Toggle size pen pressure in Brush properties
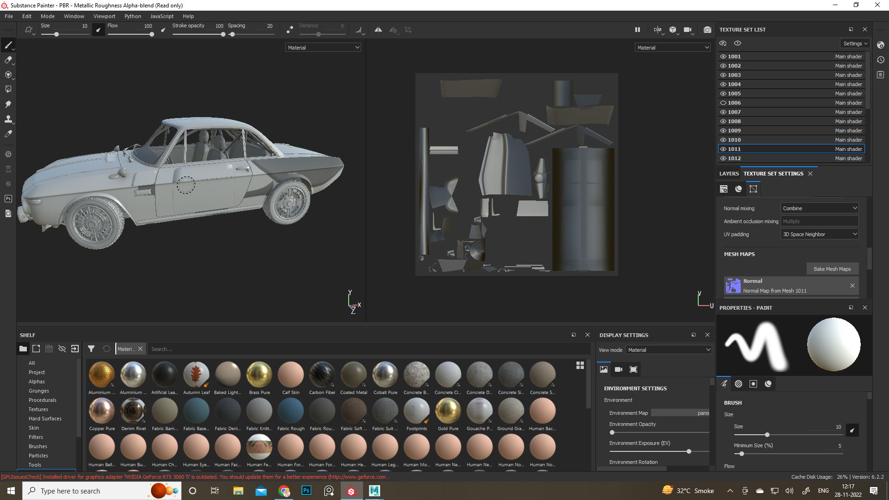 852,430
